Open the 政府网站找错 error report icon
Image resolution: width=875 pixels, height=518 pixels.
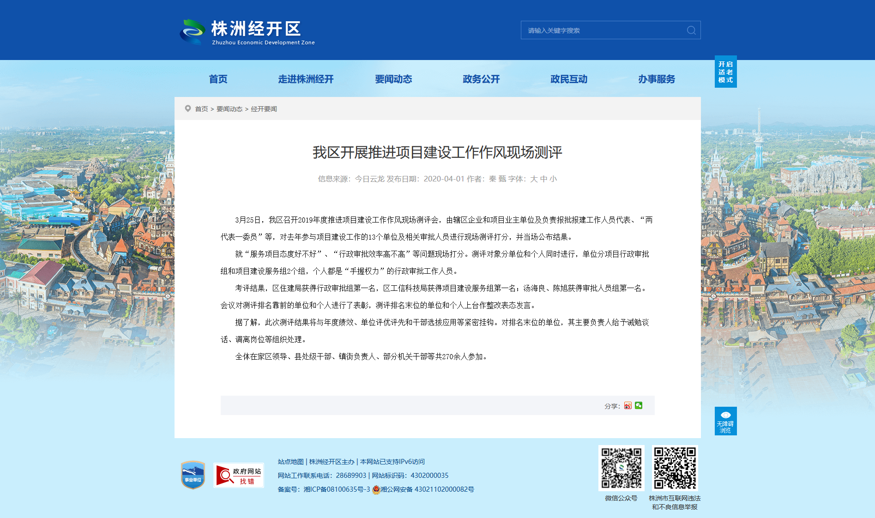238,475
